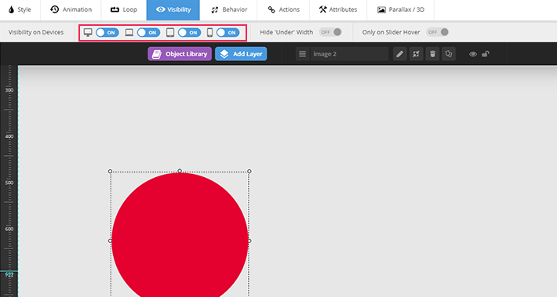Click the tablet device icon

pyautogui.click(x=170, y=33)
